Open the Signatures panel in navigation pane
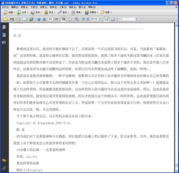The height and width of the screenshot is (173, 179). (4, 43)
